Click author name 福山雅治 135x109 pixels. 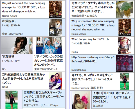pyautogui.click(x=98, y=106)
